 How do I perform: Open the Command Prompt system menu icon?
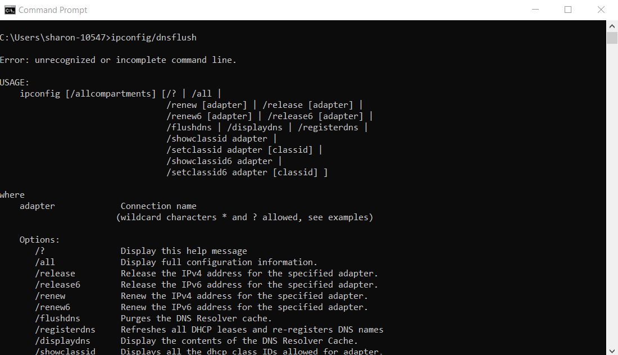(x=10, y=10)
